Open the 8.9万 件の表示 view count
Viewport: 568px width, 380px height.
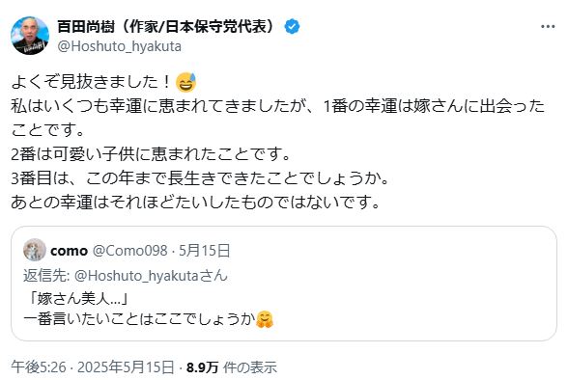tap(232, 367)
